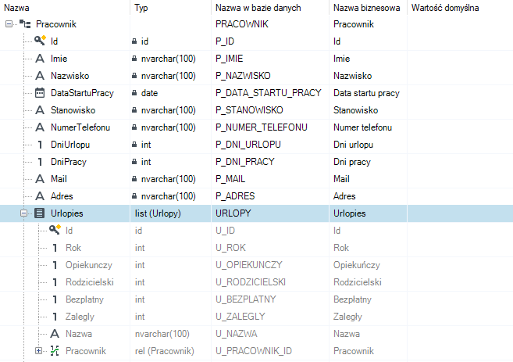Click the text type icon beside Nazwa
This screenshot has width=513, height=362.
click(55, 334)
